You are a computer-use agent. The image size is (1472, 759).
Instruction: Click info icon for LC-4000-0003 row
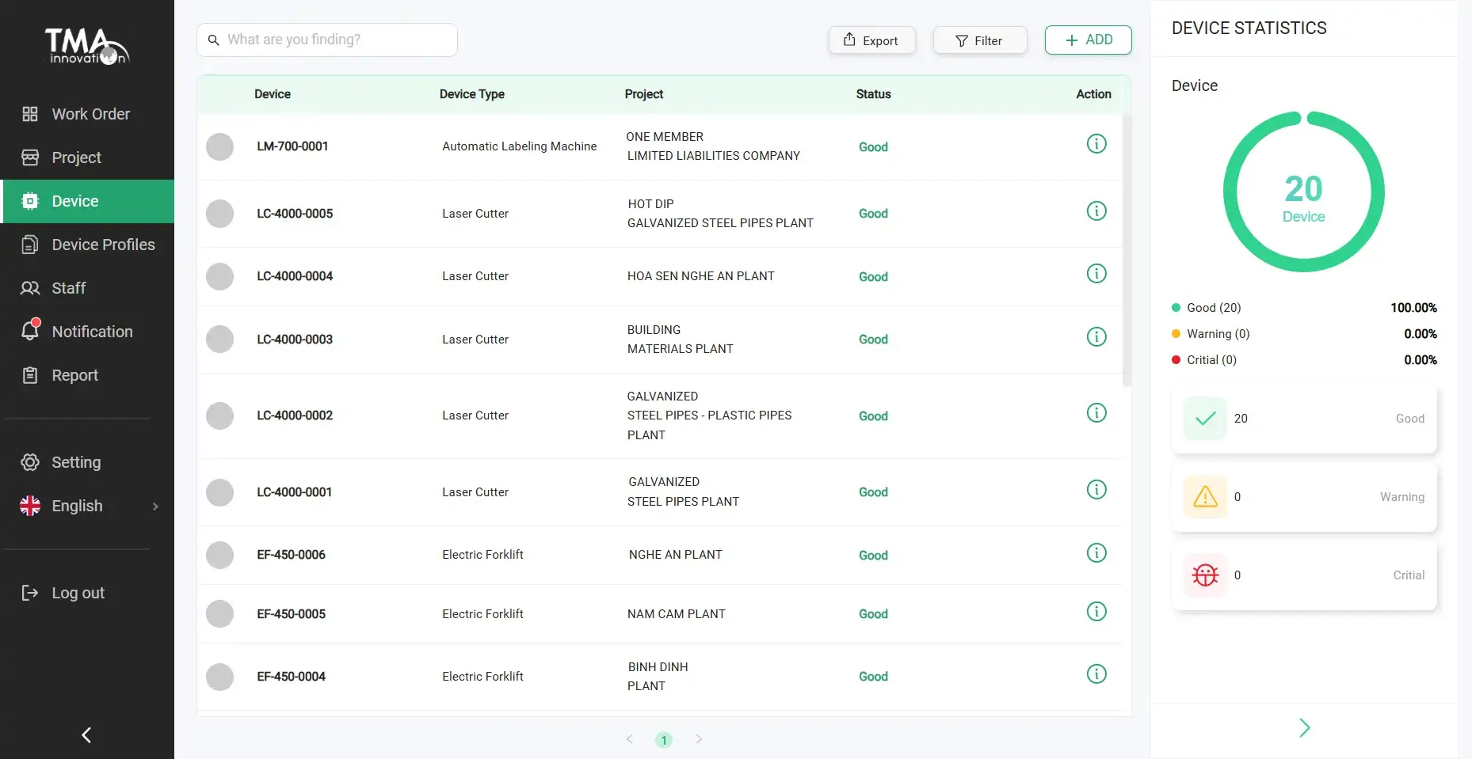click(x=1096, y=337)
